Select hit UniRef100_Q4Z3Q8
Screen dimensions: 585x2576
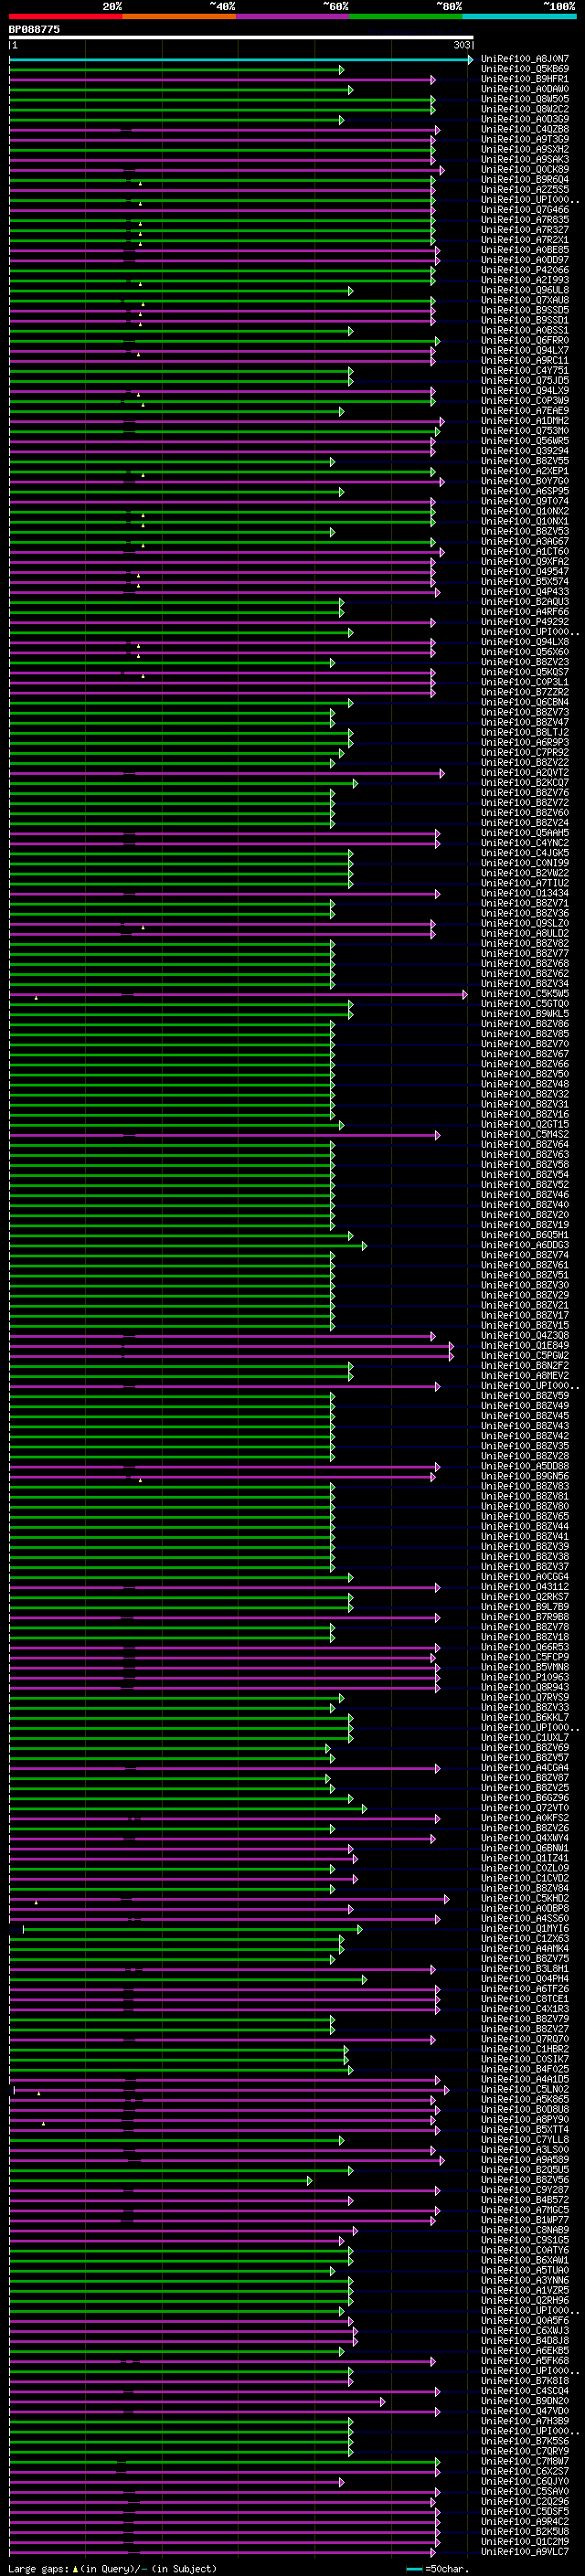(x=524, y=1336)
